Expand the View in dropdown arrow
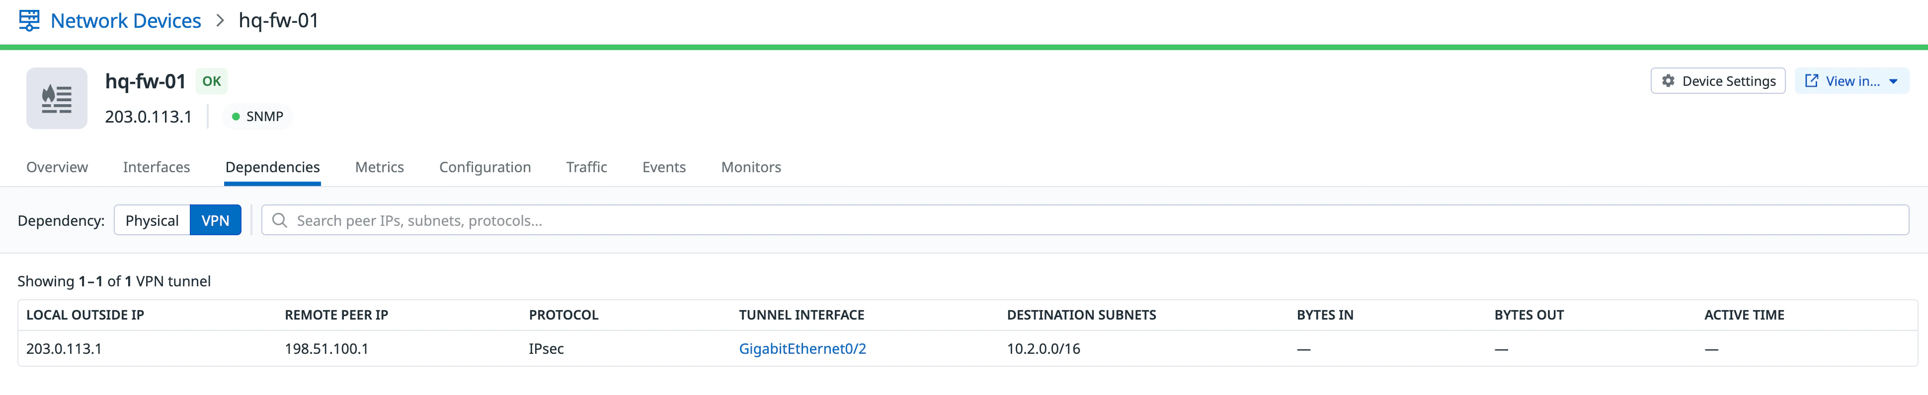 tap(1894, 81)
